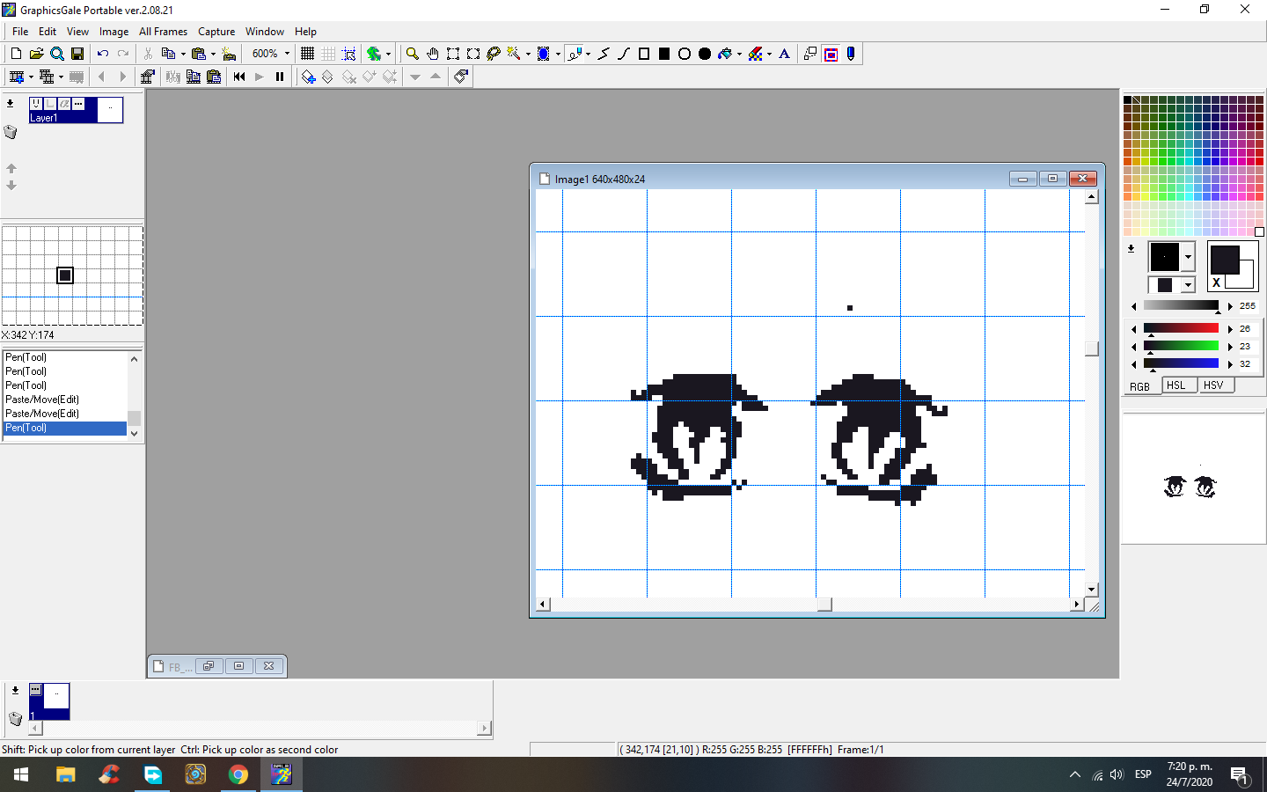1267x792 pixels.
Task: Open the All Frames menu
Action: click(x=163, y=32)
